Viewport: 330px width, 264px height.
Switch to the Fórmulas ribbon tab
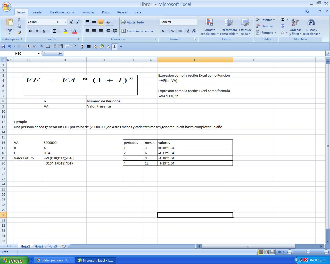(x=88, y=12)
